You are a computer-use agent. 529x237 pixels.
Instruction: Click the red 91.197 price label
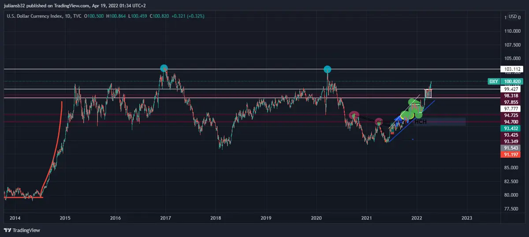coord(510,154)
